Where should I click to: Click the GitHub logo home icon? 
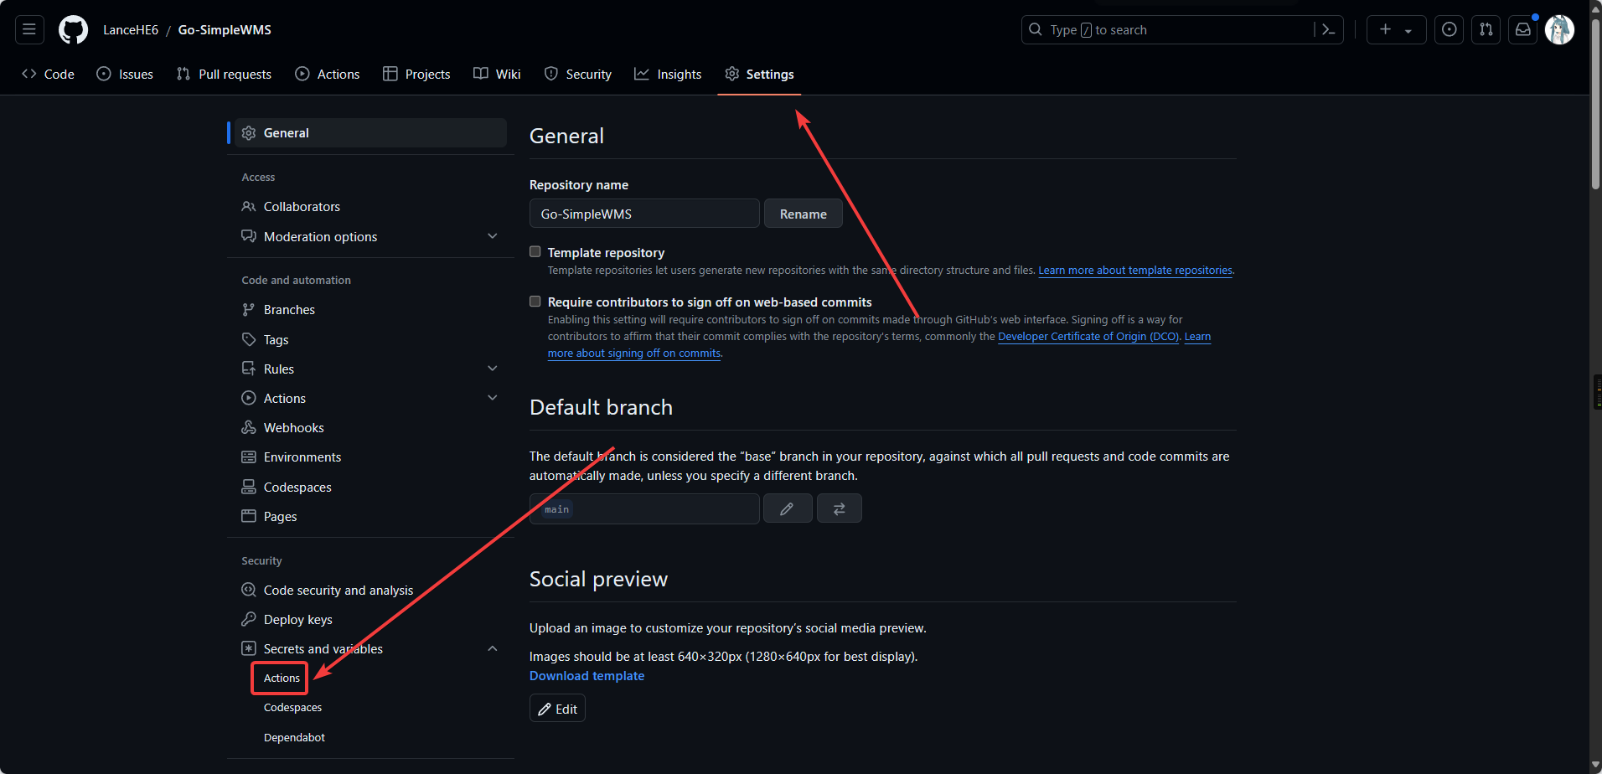click(x=73, y=30)
